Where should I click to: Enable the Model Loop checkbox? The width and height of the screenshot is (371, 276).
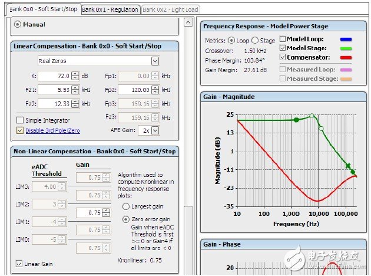[282, 39]
